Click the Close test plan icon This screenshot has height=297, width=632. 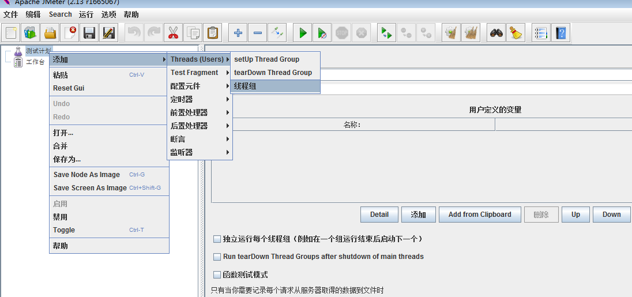69,33
